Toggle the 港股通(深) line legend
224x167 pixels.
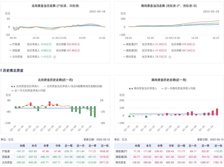[130, 51]
